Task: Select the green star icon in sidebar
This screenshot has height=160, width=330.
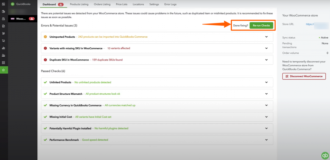Action: coord(3,70)
